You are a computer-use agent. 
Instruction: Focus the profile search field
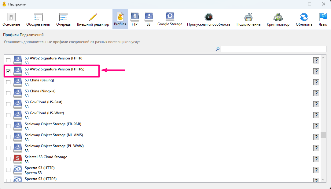click(x=274, y=49)
